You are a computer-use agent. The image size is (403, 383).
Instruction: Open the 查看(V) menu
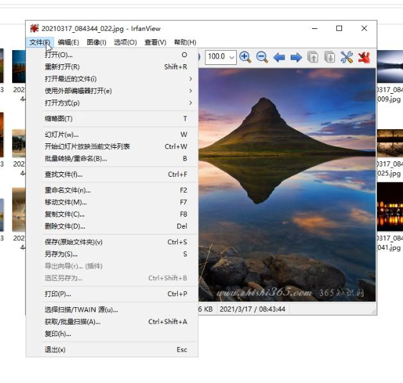pyautogui.click(x=155, y=42)
